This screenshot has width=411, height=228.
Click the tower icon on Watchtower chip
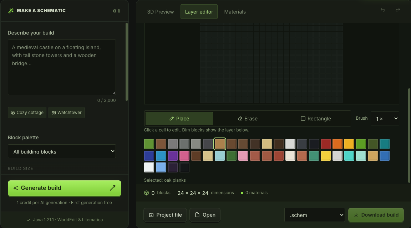pyautogui.click(x=54, y=113)
